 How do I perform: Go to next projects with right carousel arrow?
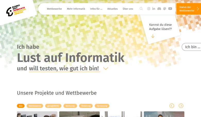click(181, 106)
